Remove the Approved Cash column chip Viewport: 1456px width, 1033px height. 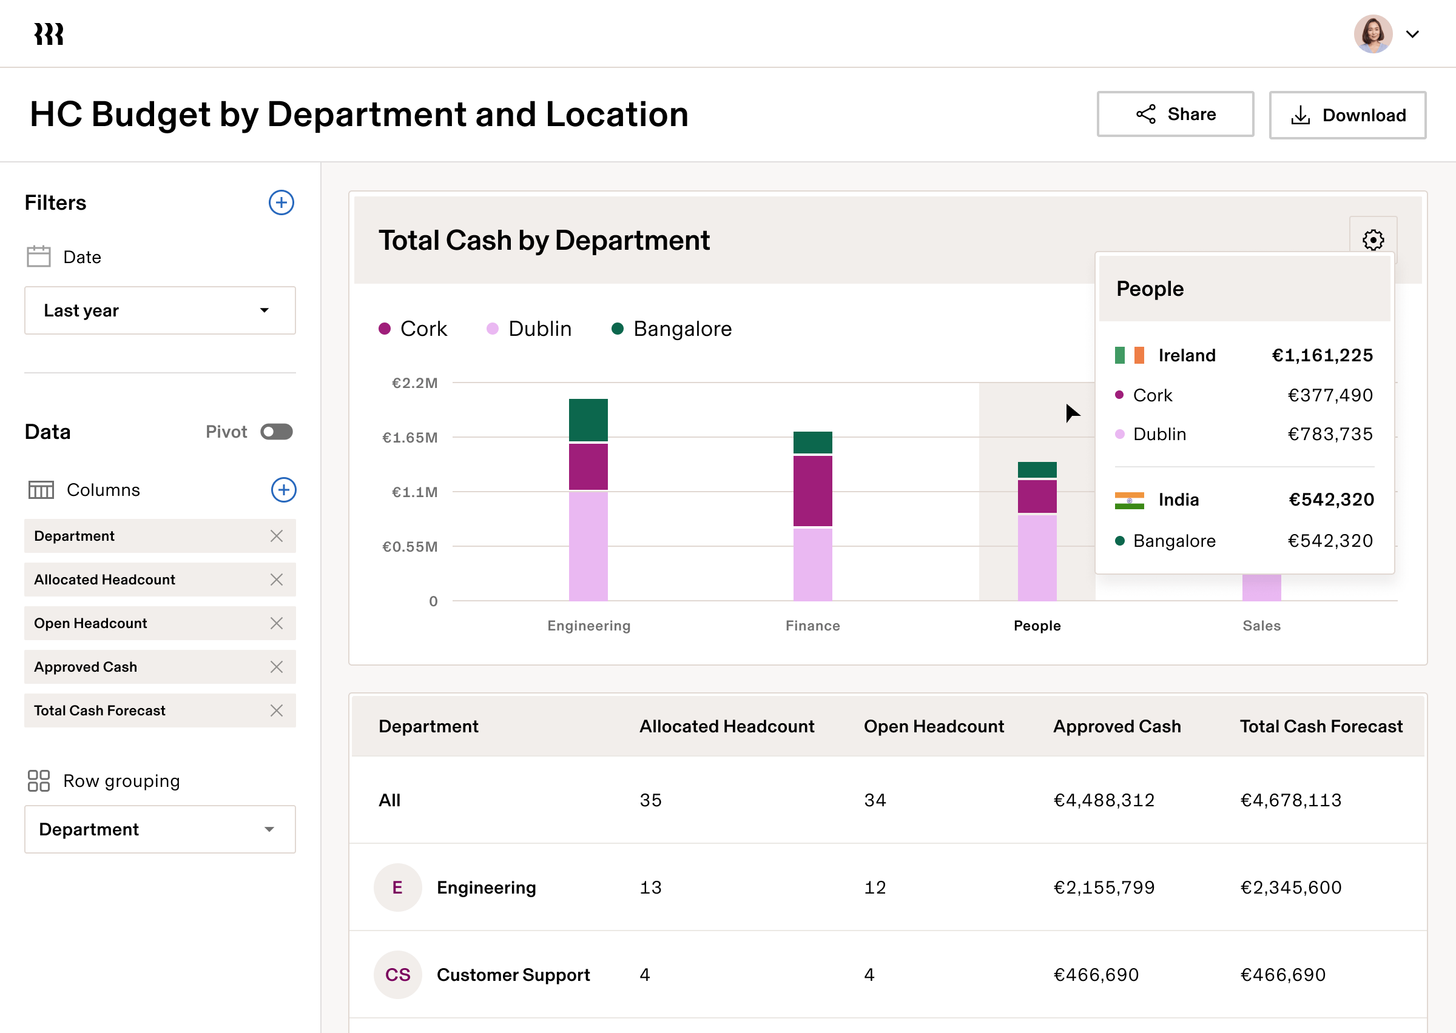click(x=277, y=667)
